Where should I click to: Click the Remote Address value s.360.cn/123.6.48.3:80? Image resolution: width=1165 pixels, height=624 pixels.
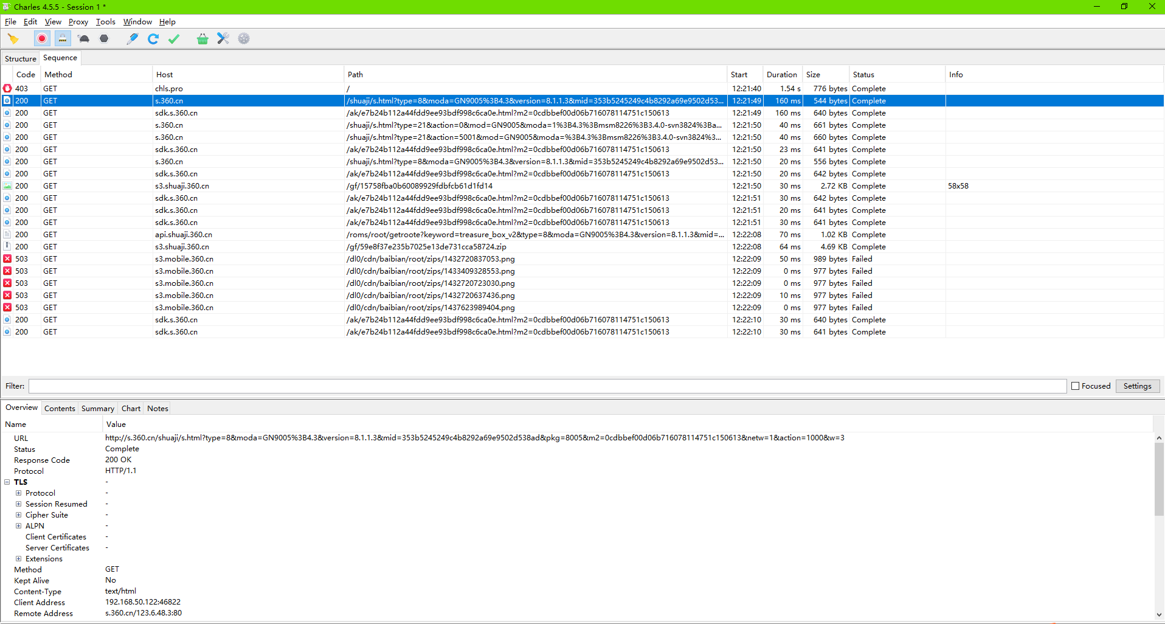point(143,613)
